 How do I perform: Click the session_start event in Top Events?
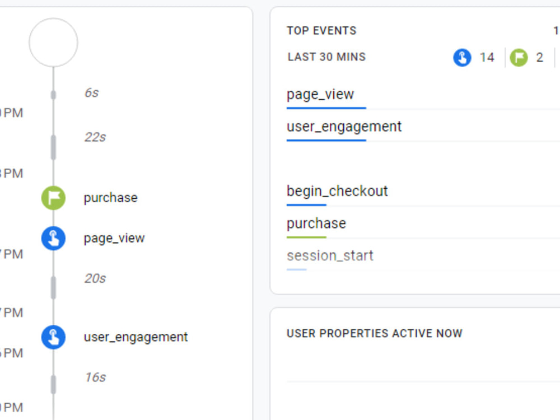(x=330, y=255)
